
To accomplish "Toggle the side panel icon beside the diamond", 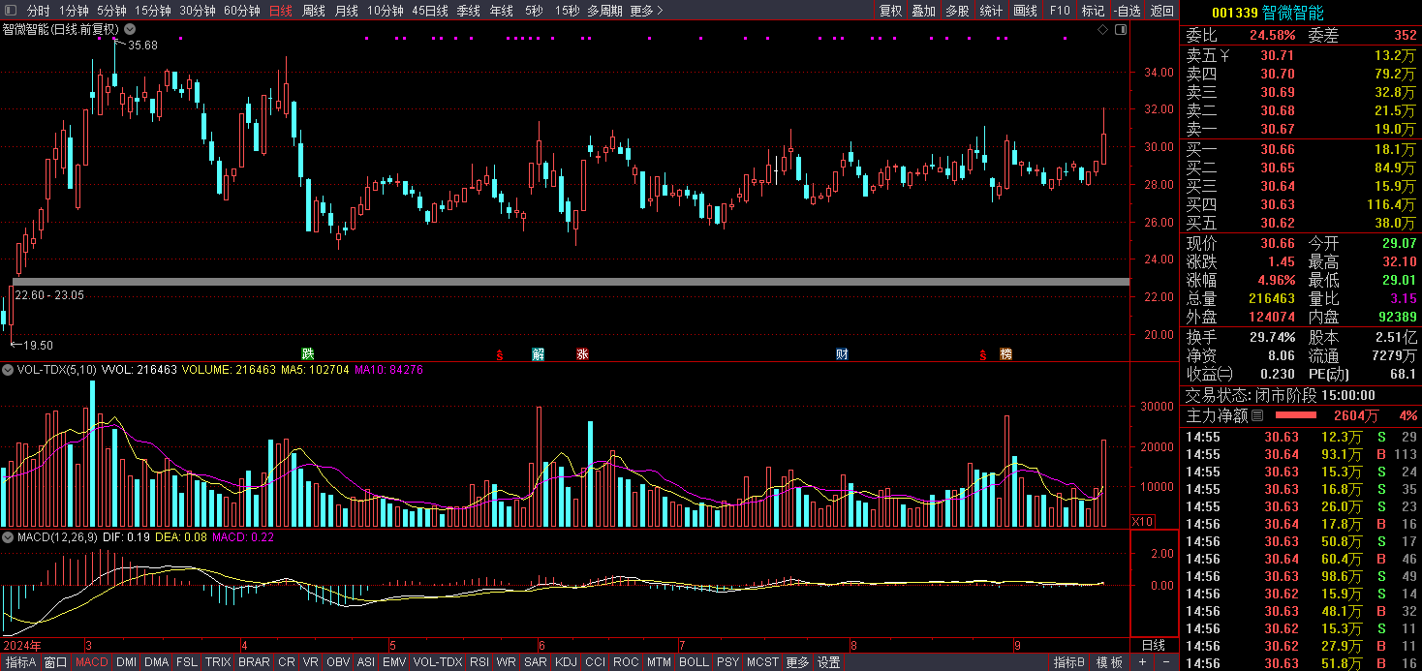I will tap(1121, 30).
